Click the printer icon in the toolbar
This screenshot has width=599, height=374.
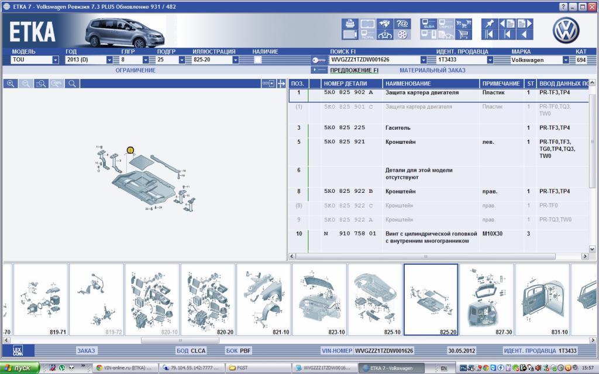[x=350, y=23]
